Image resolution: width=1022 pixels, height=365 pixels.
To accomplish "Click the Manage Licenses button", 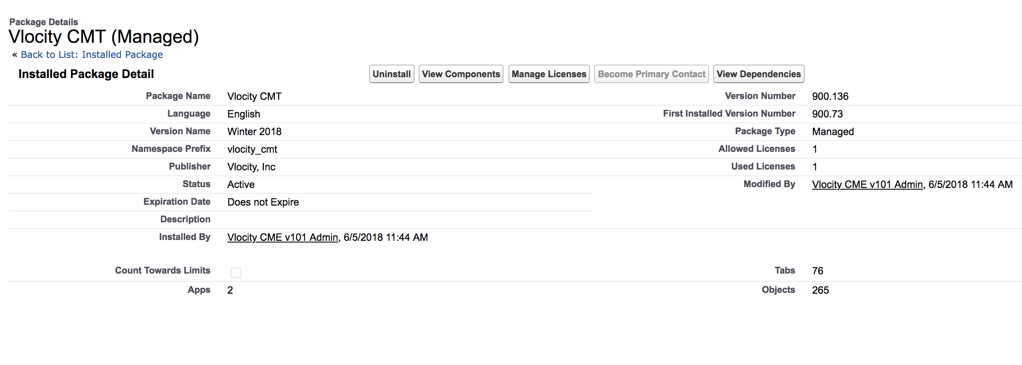I will [x=548, y=73].
